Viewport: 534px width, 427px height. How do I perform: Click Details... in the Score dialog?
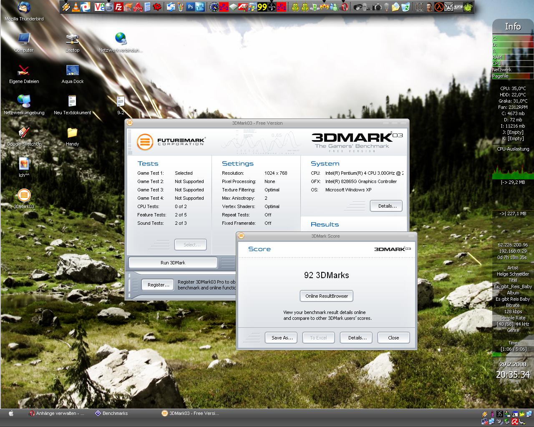(357, 338)
